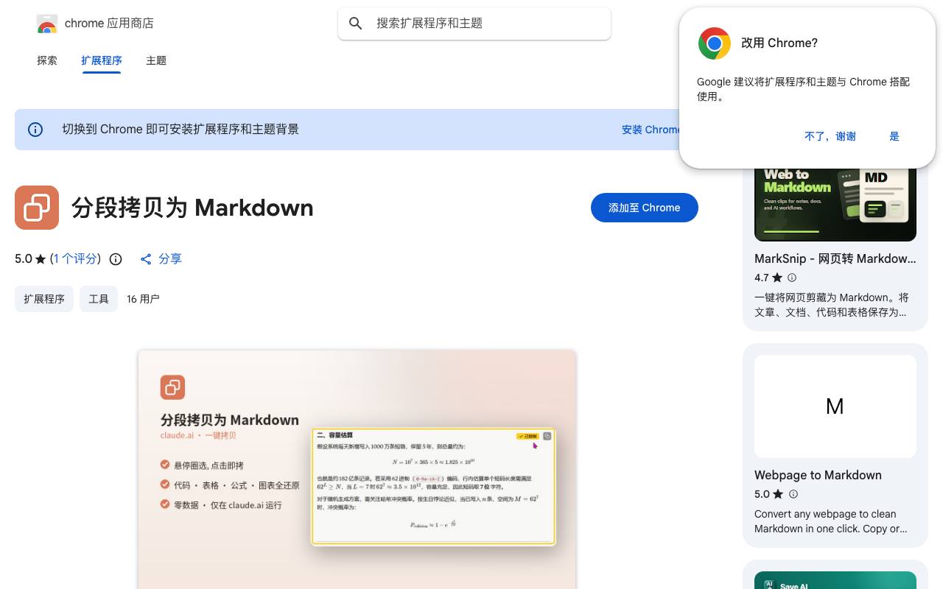Focus the 搜索扩展程序和主题 search field
The width and height of the screenshot is (943, 589).
474,24
